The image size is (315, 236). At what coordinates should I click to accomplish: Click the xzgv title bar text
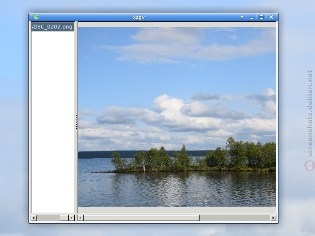(139, 17)
